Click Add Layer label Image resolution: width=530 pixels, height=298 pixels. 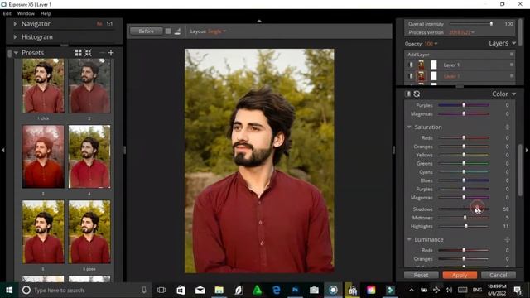[418, 55]
